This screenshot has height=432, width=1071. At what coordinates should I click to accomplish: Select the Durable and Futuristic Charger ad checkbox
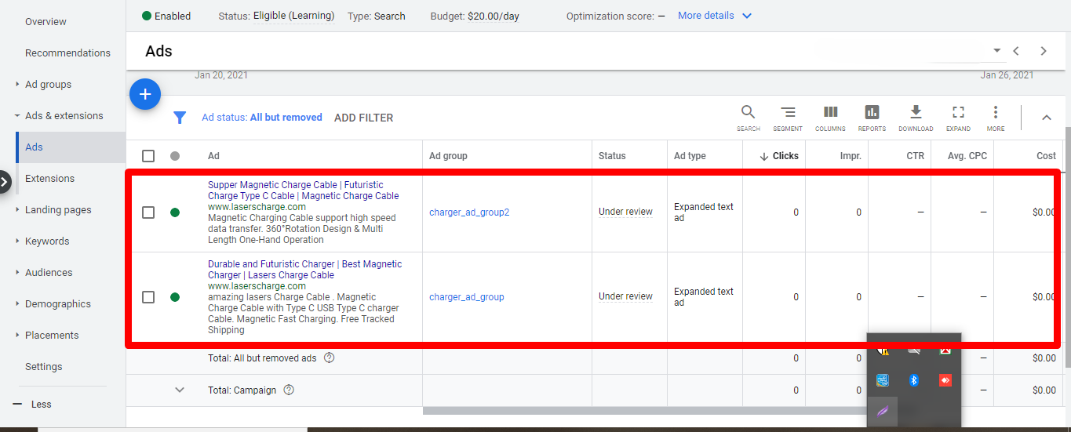pyautogui.click(x=148, y=297)
